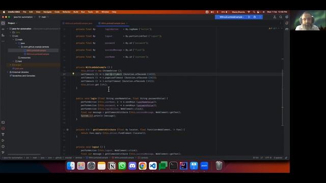Click the gutter marker beside getElementAttribute method
The width and height of the screenshot is (326, 183).
(x=67, y=130)
